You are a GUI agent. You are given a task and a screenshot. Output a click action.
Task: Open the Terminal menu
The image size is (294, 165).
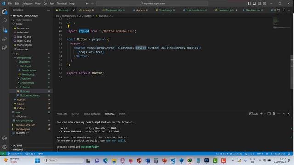tap(62, 3)
